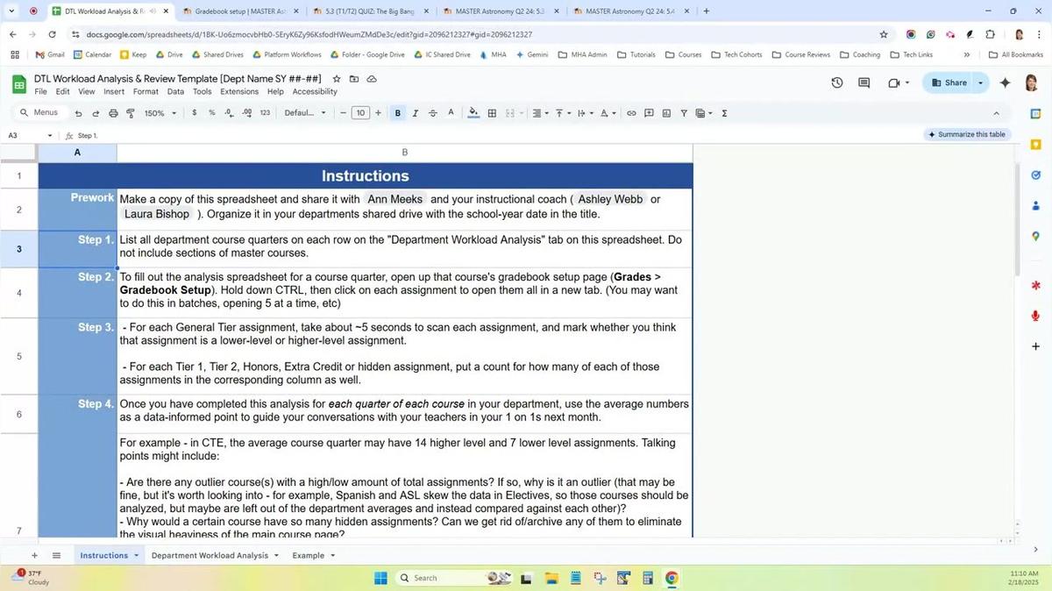This screenshot has width=1052, height=591.
Task: Click the functions sigma icon
Action: pos(724,113)
